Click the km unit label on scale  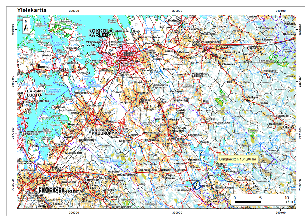[290, 202]
